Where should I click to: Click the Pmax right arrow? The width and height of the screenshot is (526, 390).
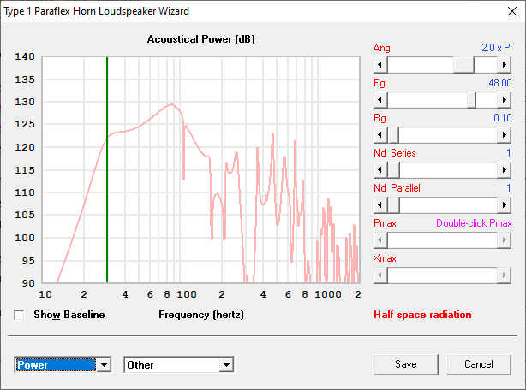tap(504, 240)
